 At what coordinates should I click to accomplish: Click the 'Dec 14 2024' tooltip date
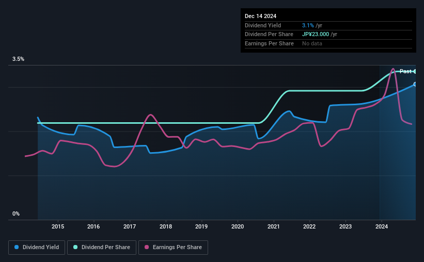point(260,16)
